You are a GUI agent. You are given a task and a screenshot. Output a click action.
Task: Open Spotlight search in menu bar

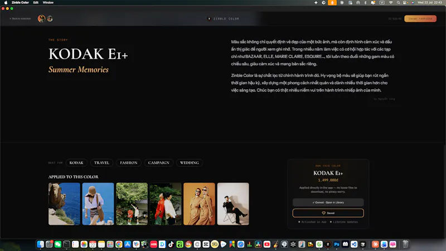tap(398, 3)
